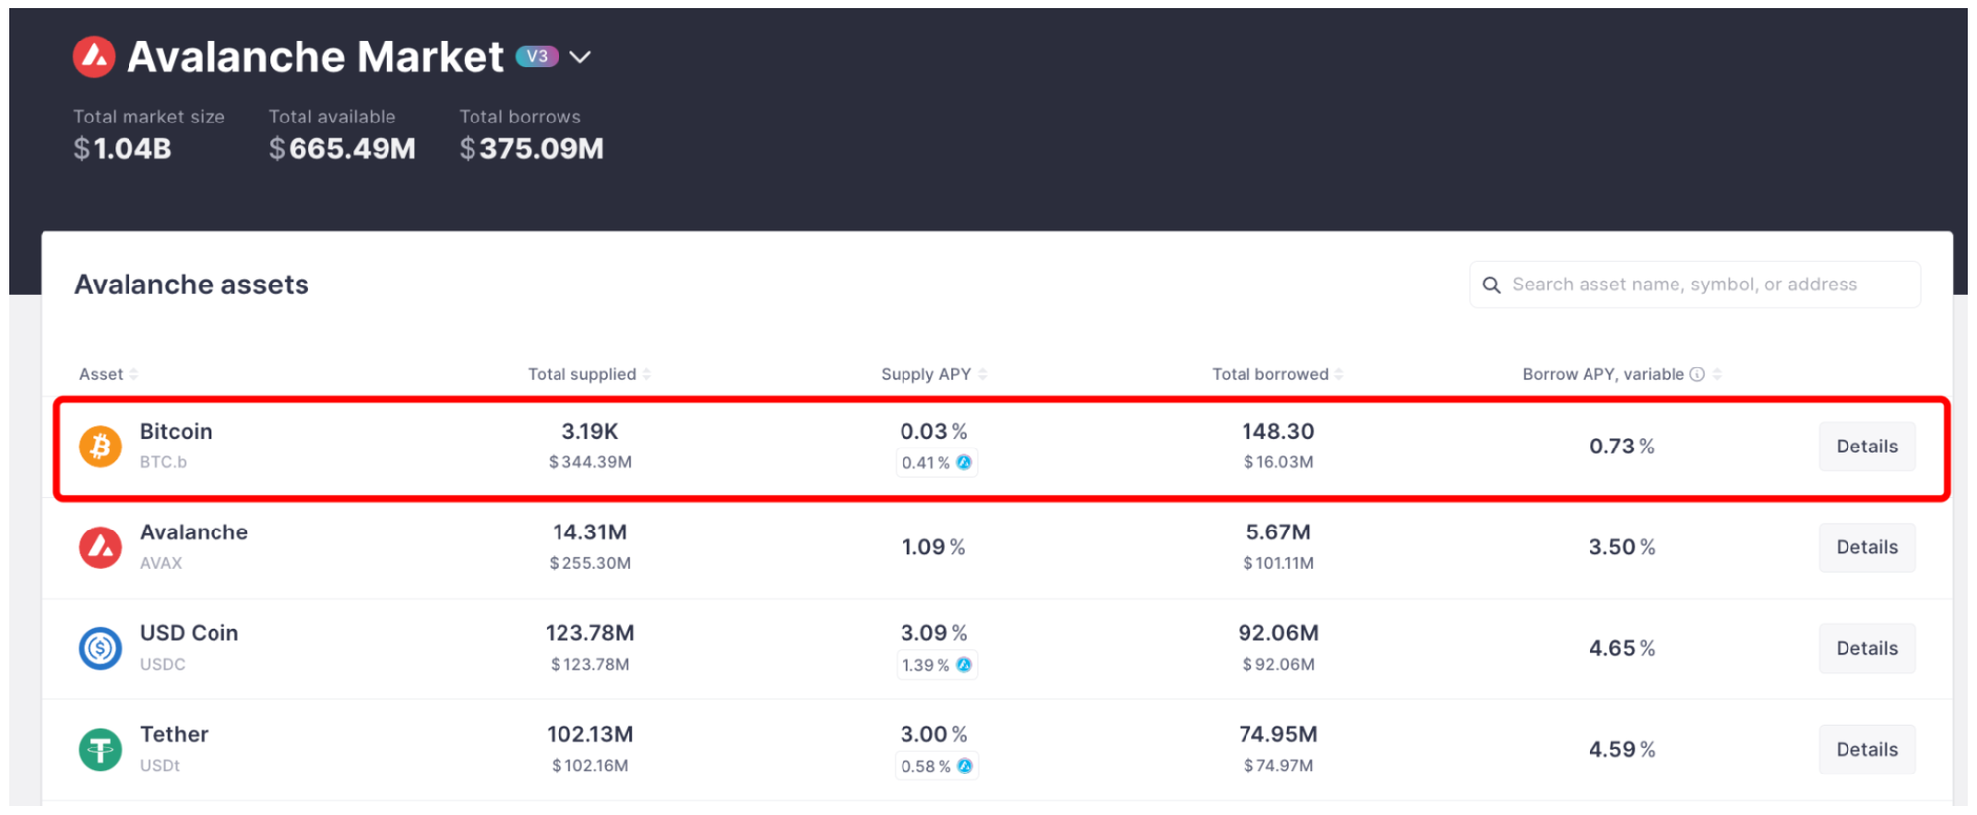This screenshot has width=1977, height=815.
Task: Click the Bitcoin asset icon
Action: coord(100,447)
